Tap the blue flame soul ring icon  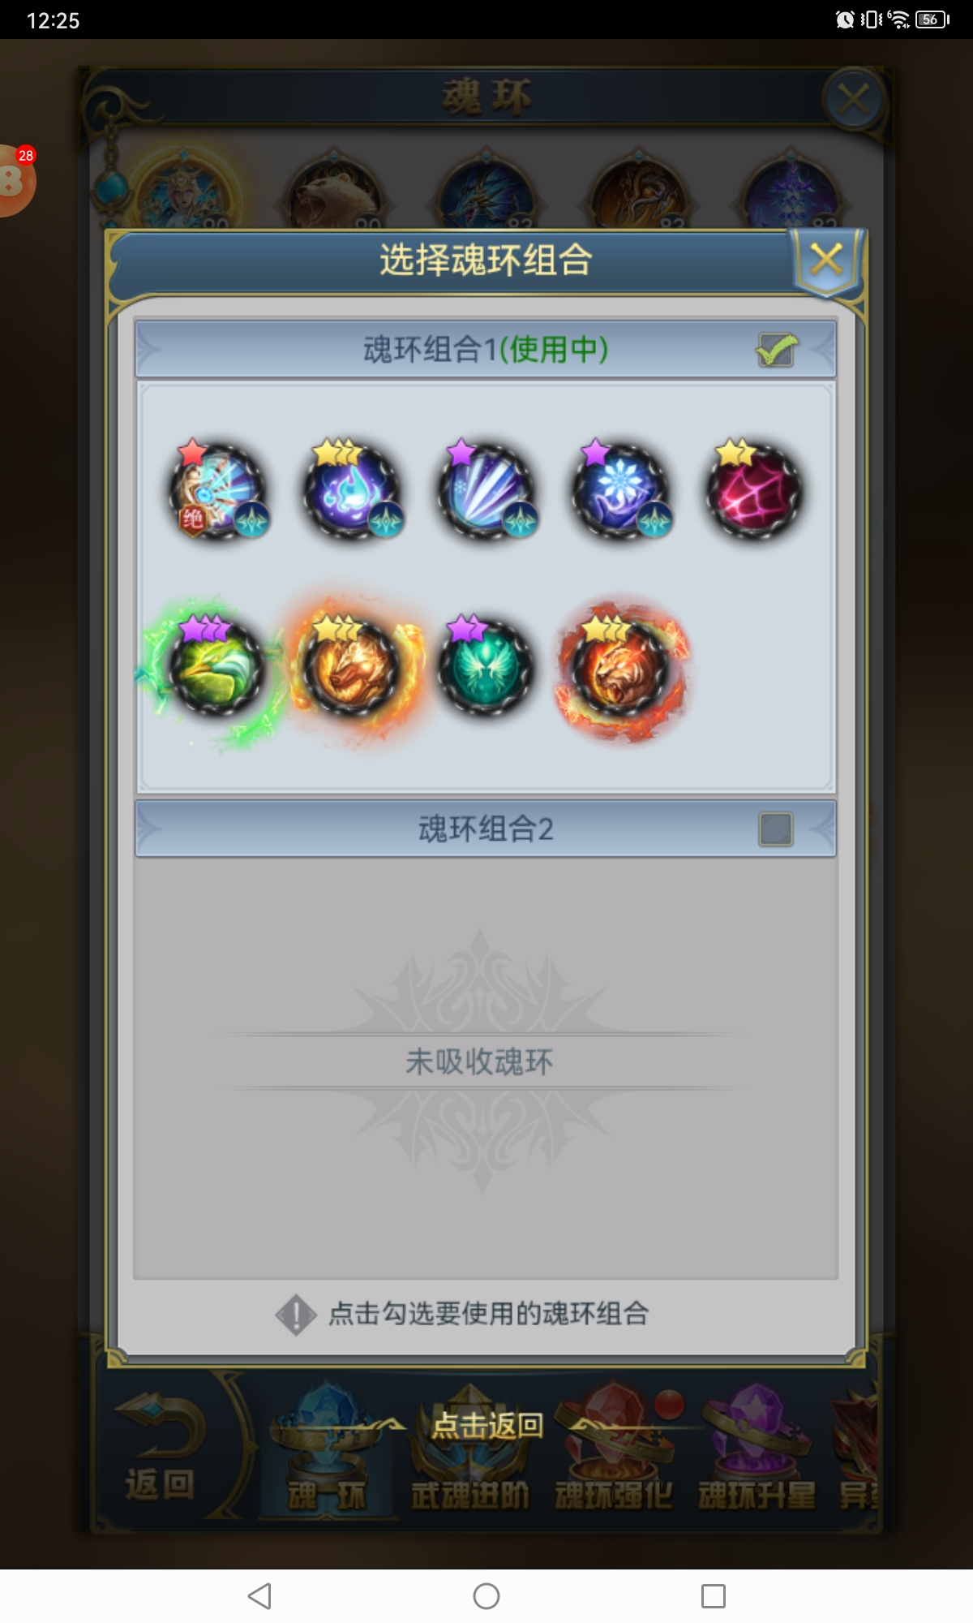coord(351,490)
